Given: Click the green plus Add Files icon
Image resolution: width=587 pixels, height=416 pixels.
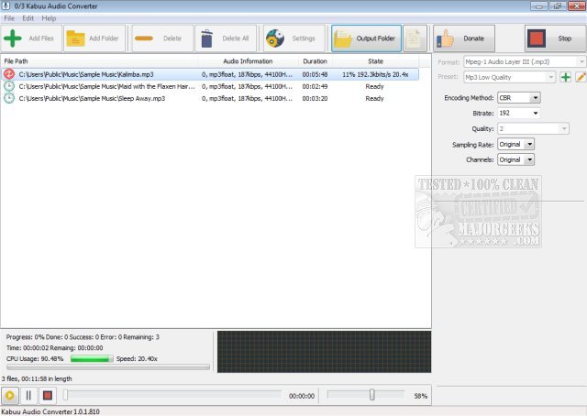Looking at the screenshot, I should (x=13, y=38).
